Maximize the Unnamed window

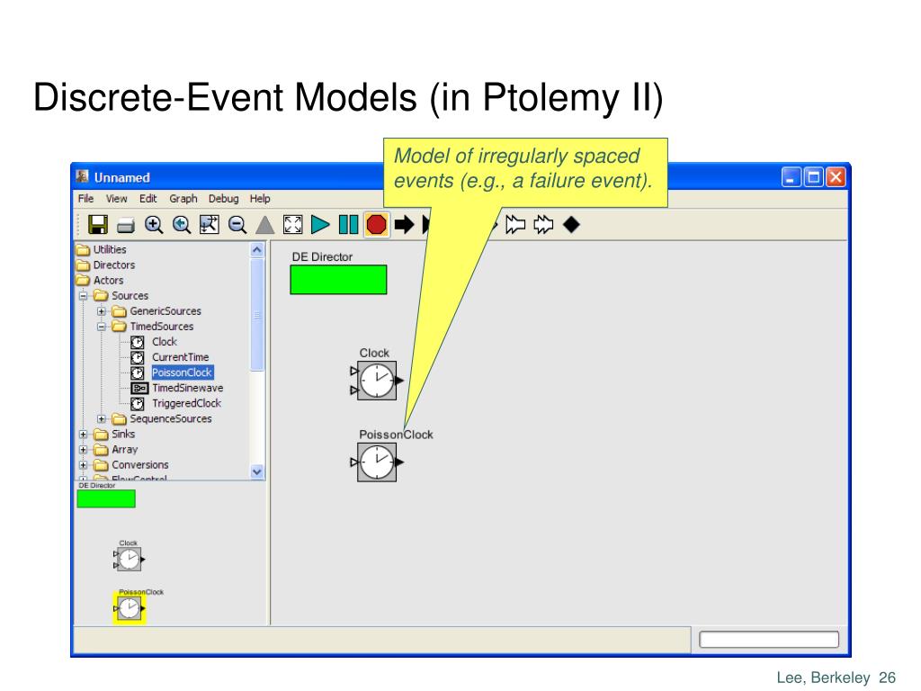[813, 177]
